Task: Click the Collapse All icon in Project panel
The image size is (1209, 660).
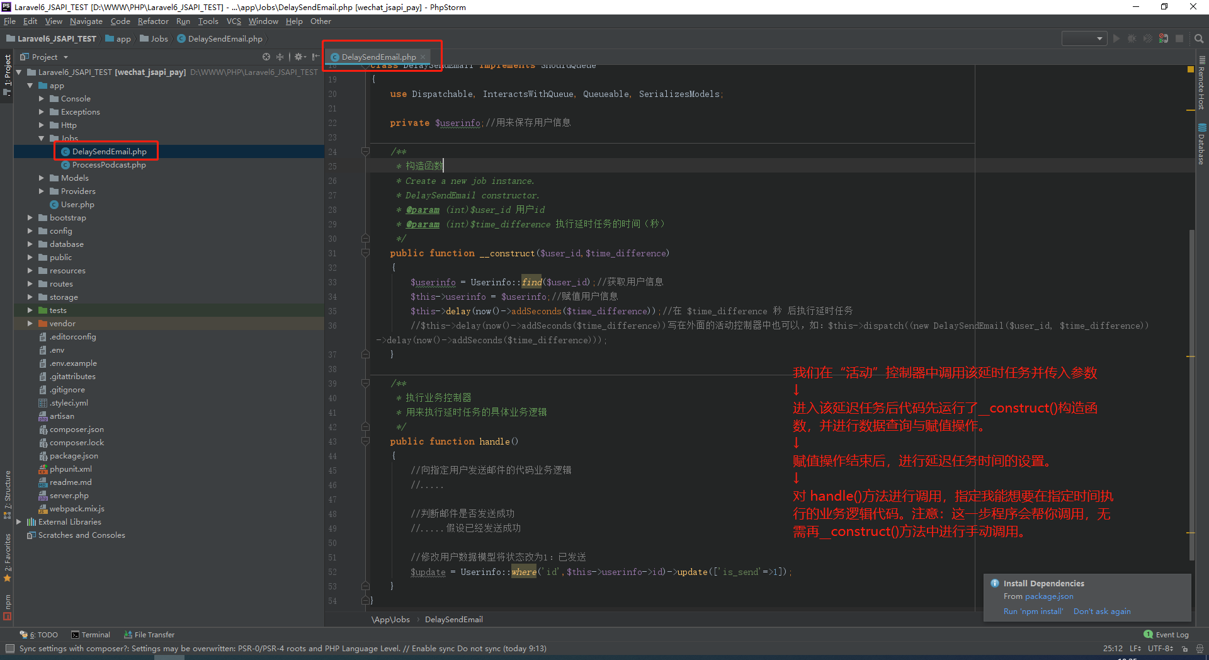Action: pyautogui.click(x=280, y=57)
